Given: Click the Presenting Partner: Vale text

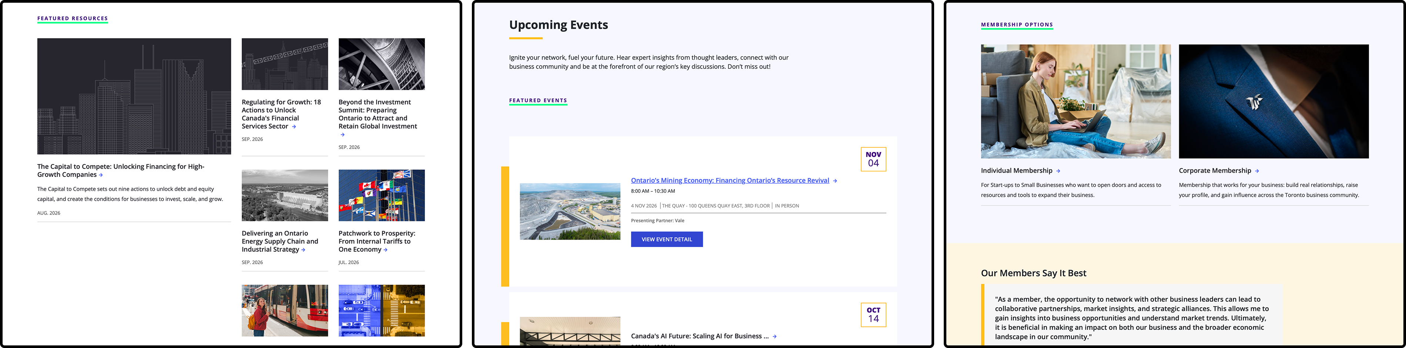Looking at the screenshot, I should point(658,221).
